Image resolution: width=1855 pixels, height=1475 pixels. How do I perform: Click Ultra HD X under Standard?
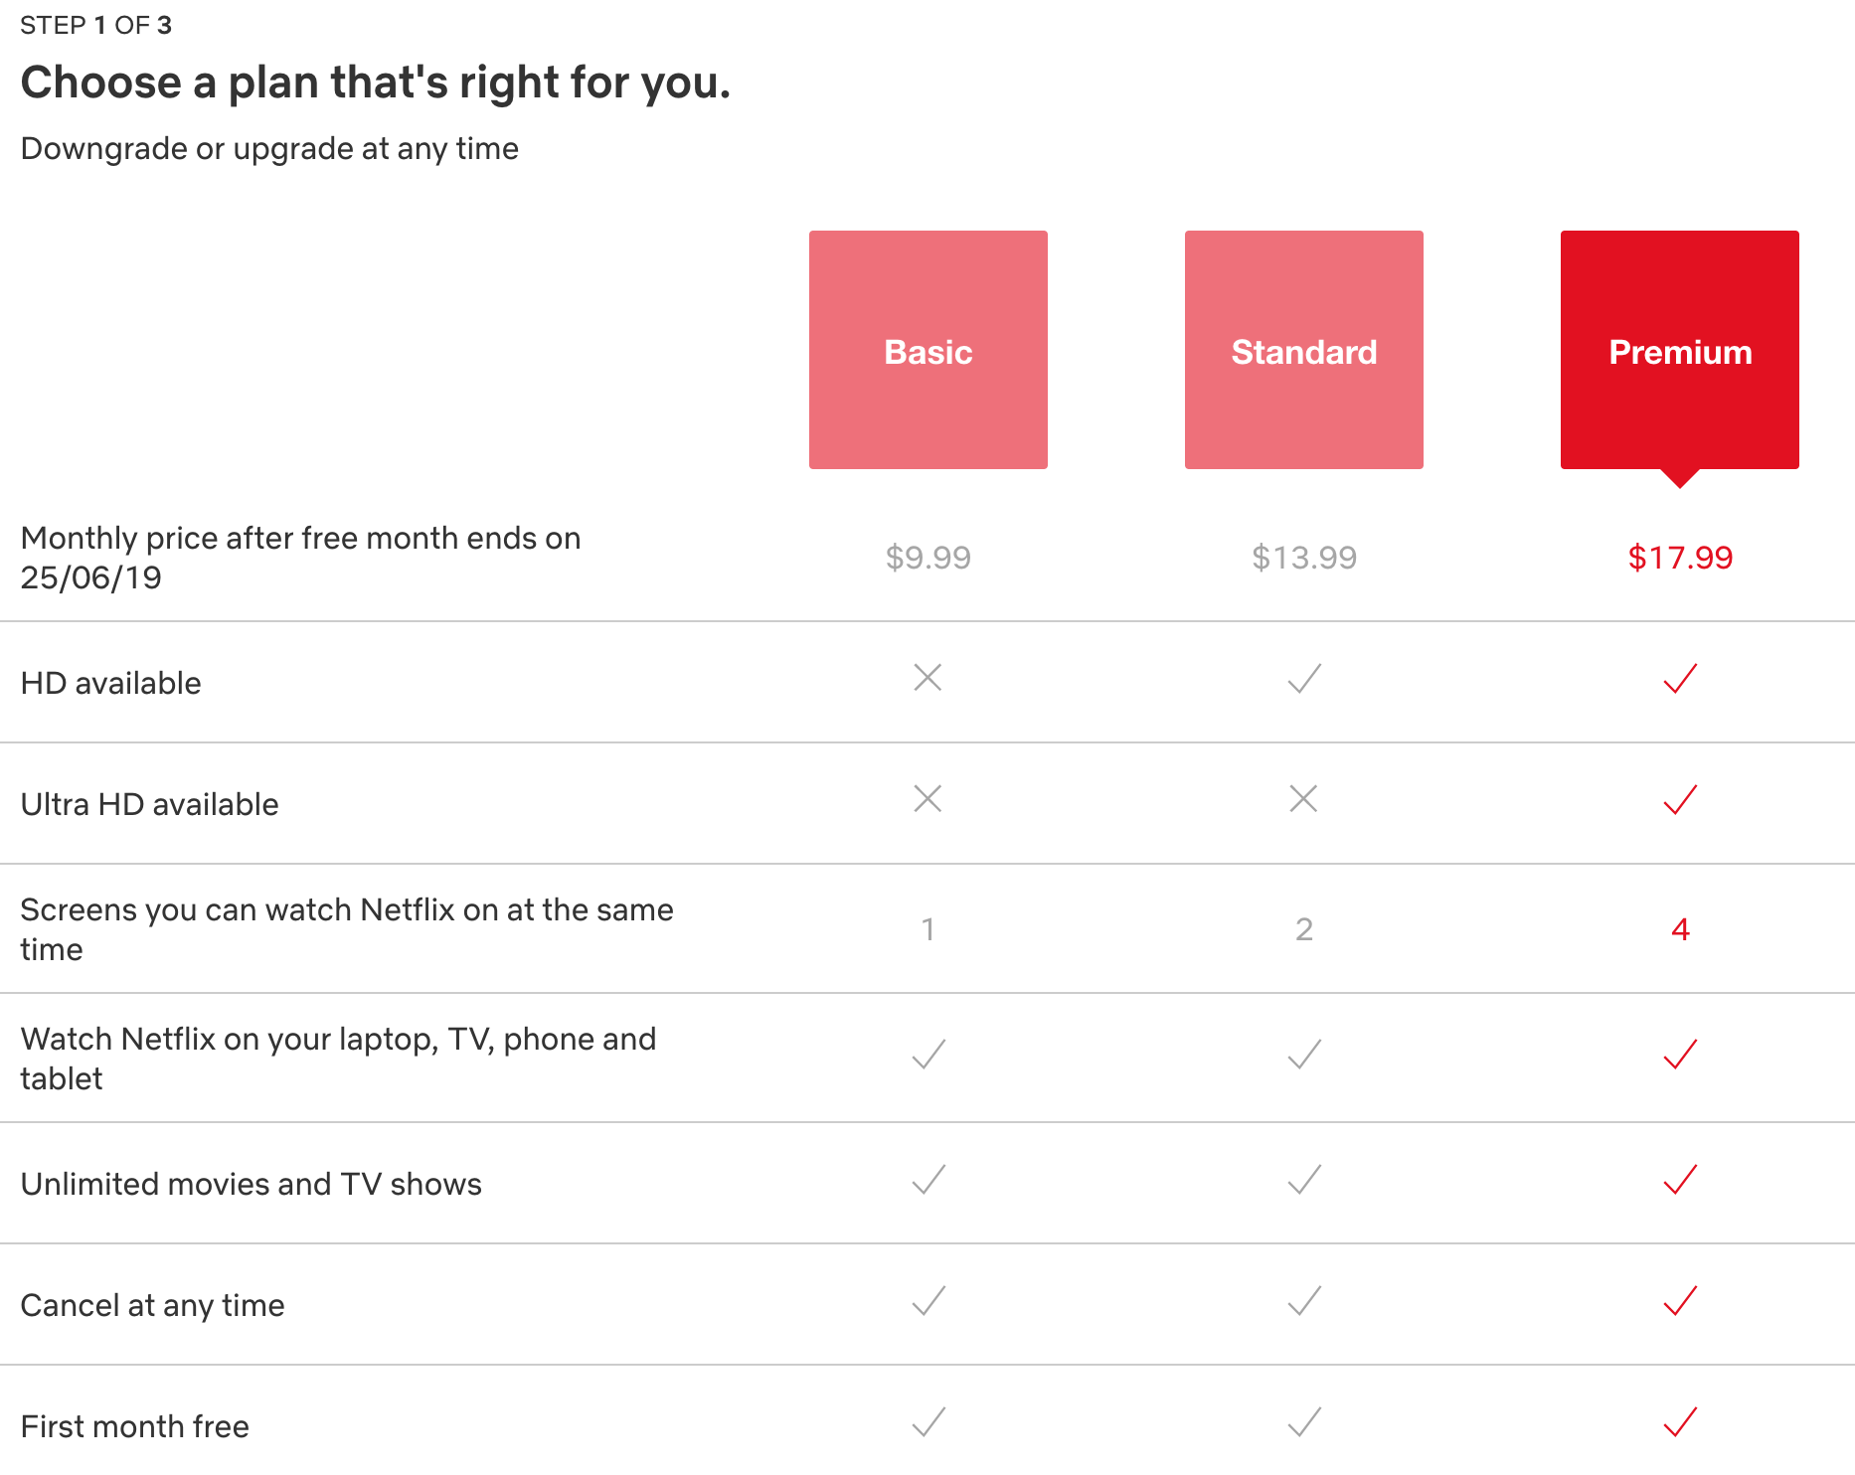click(1303, 799)
